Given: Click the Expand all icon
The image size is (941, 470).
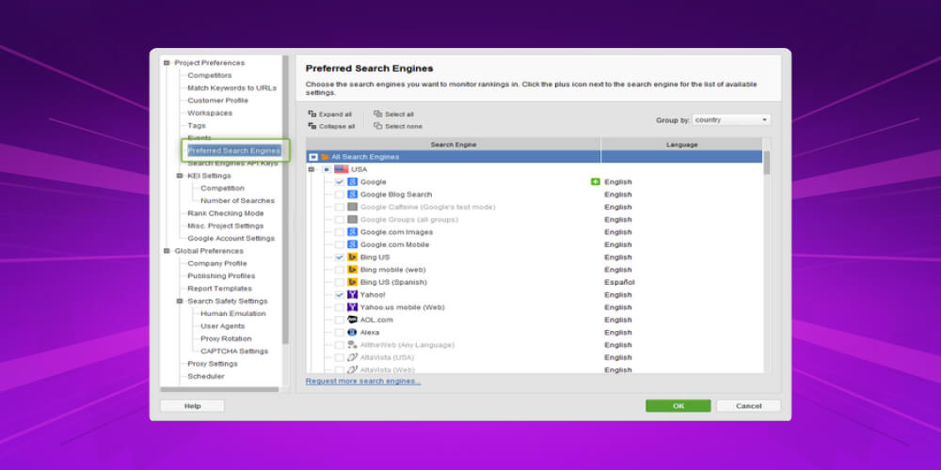Looking at the screenshot, I should pos(312,114).
